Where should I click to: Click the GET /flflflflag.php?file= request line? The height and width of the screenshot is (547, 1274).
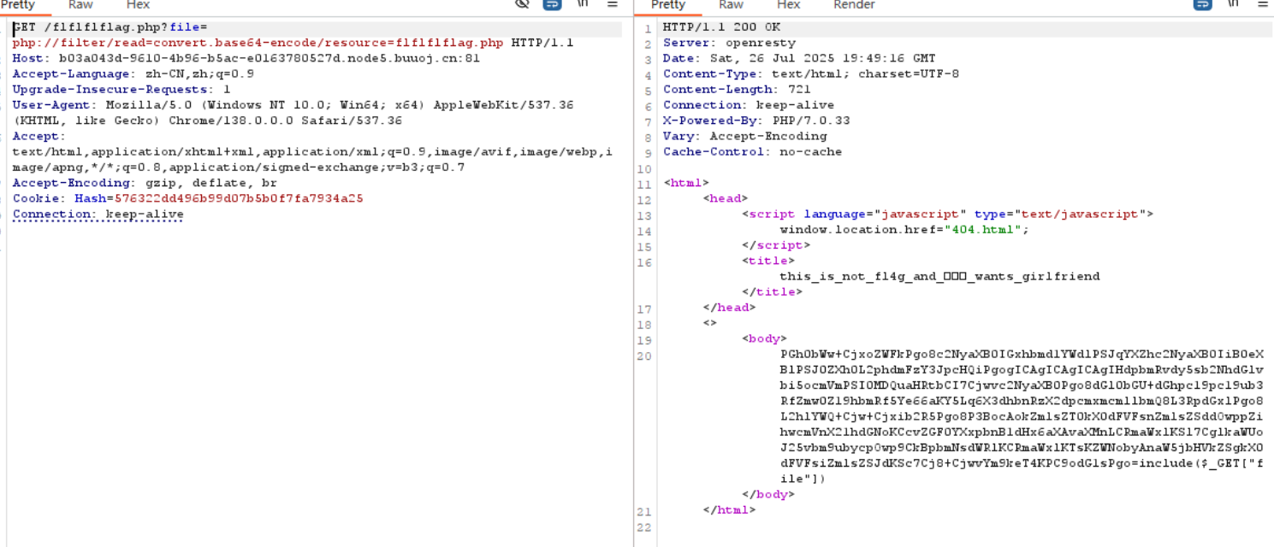[110, 27]
